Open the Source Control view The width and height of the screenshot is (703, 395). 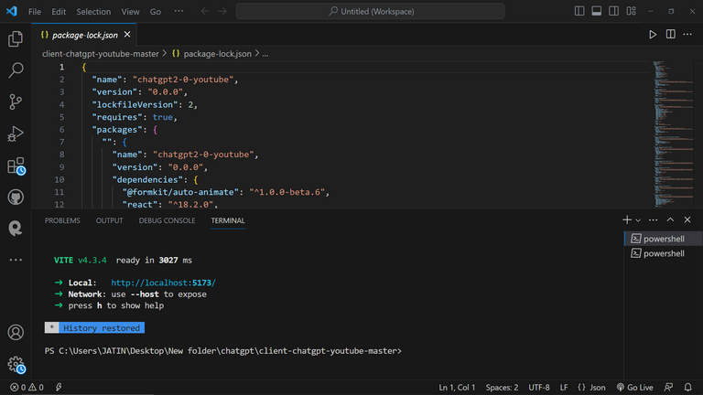(16, 101)
